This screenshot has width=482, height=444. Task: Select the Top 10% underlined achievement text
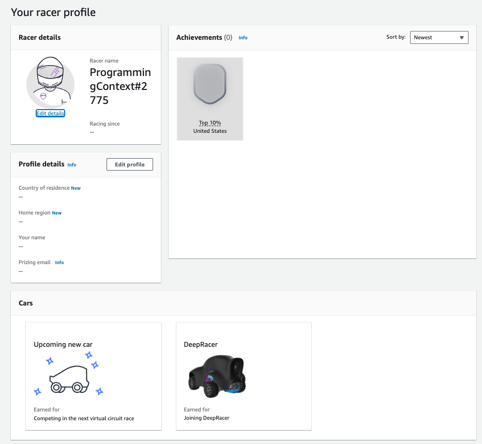pyautogui.click(x=209, y=123)
